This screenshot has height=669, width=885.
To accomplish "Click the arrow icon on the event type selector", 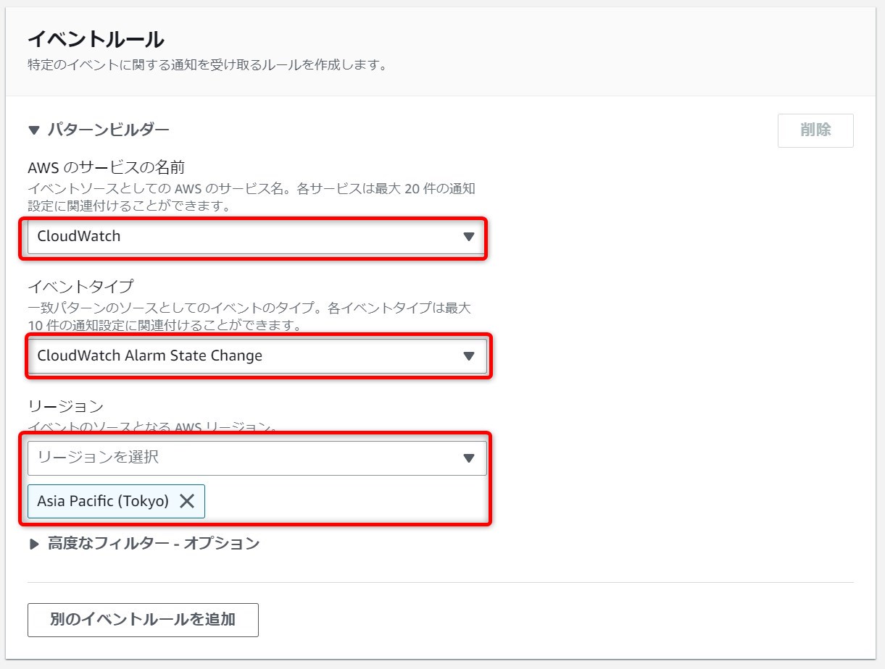I will coord(470,356).
